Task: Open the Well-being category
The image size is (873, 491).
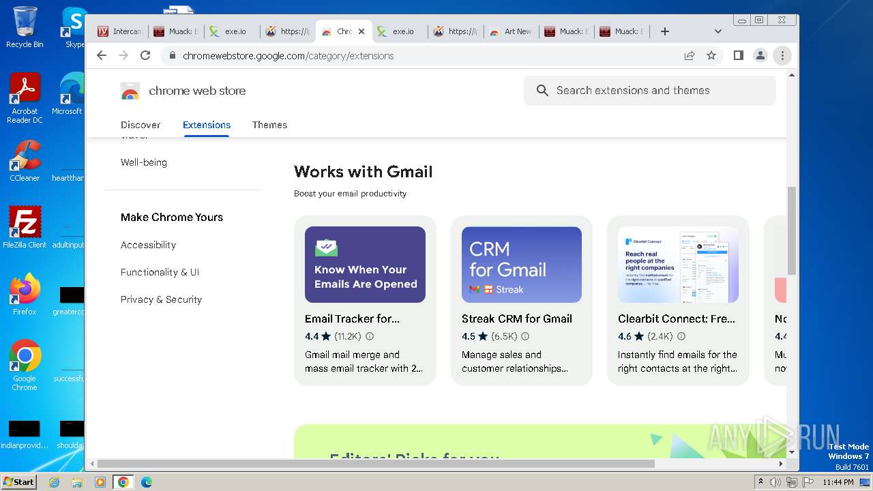Action: (144, 162)
